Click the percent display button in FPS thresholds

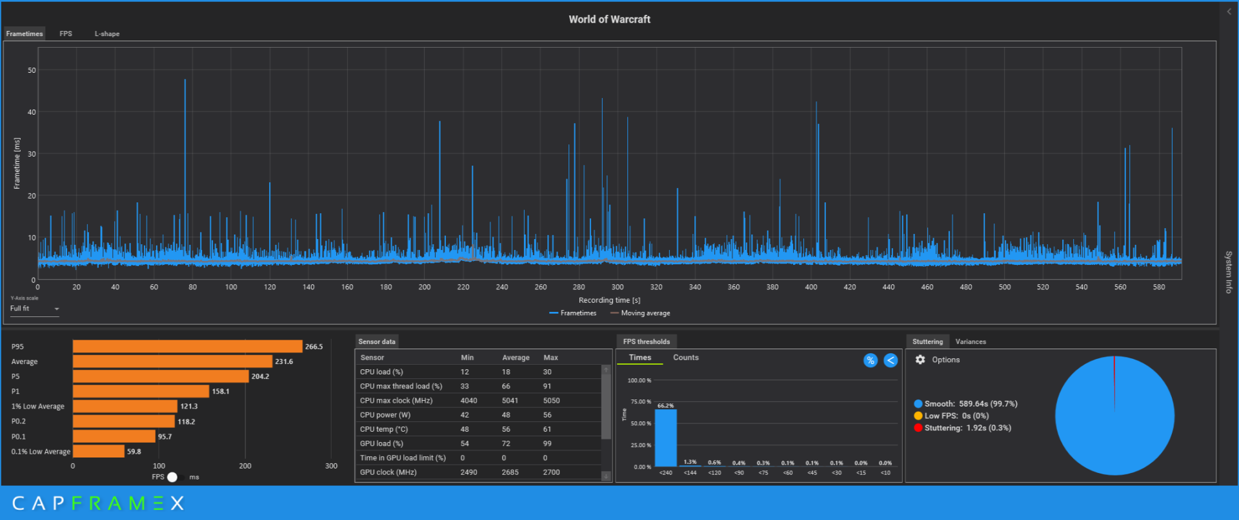870,360
